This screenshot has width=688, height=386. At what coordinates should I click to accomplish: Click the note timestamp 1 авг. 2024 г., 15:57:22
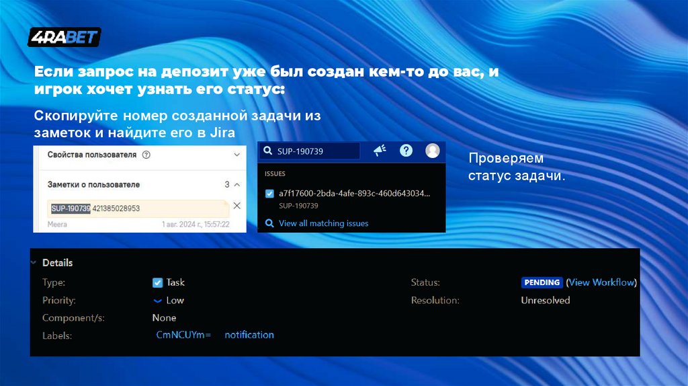pos(196,225)
